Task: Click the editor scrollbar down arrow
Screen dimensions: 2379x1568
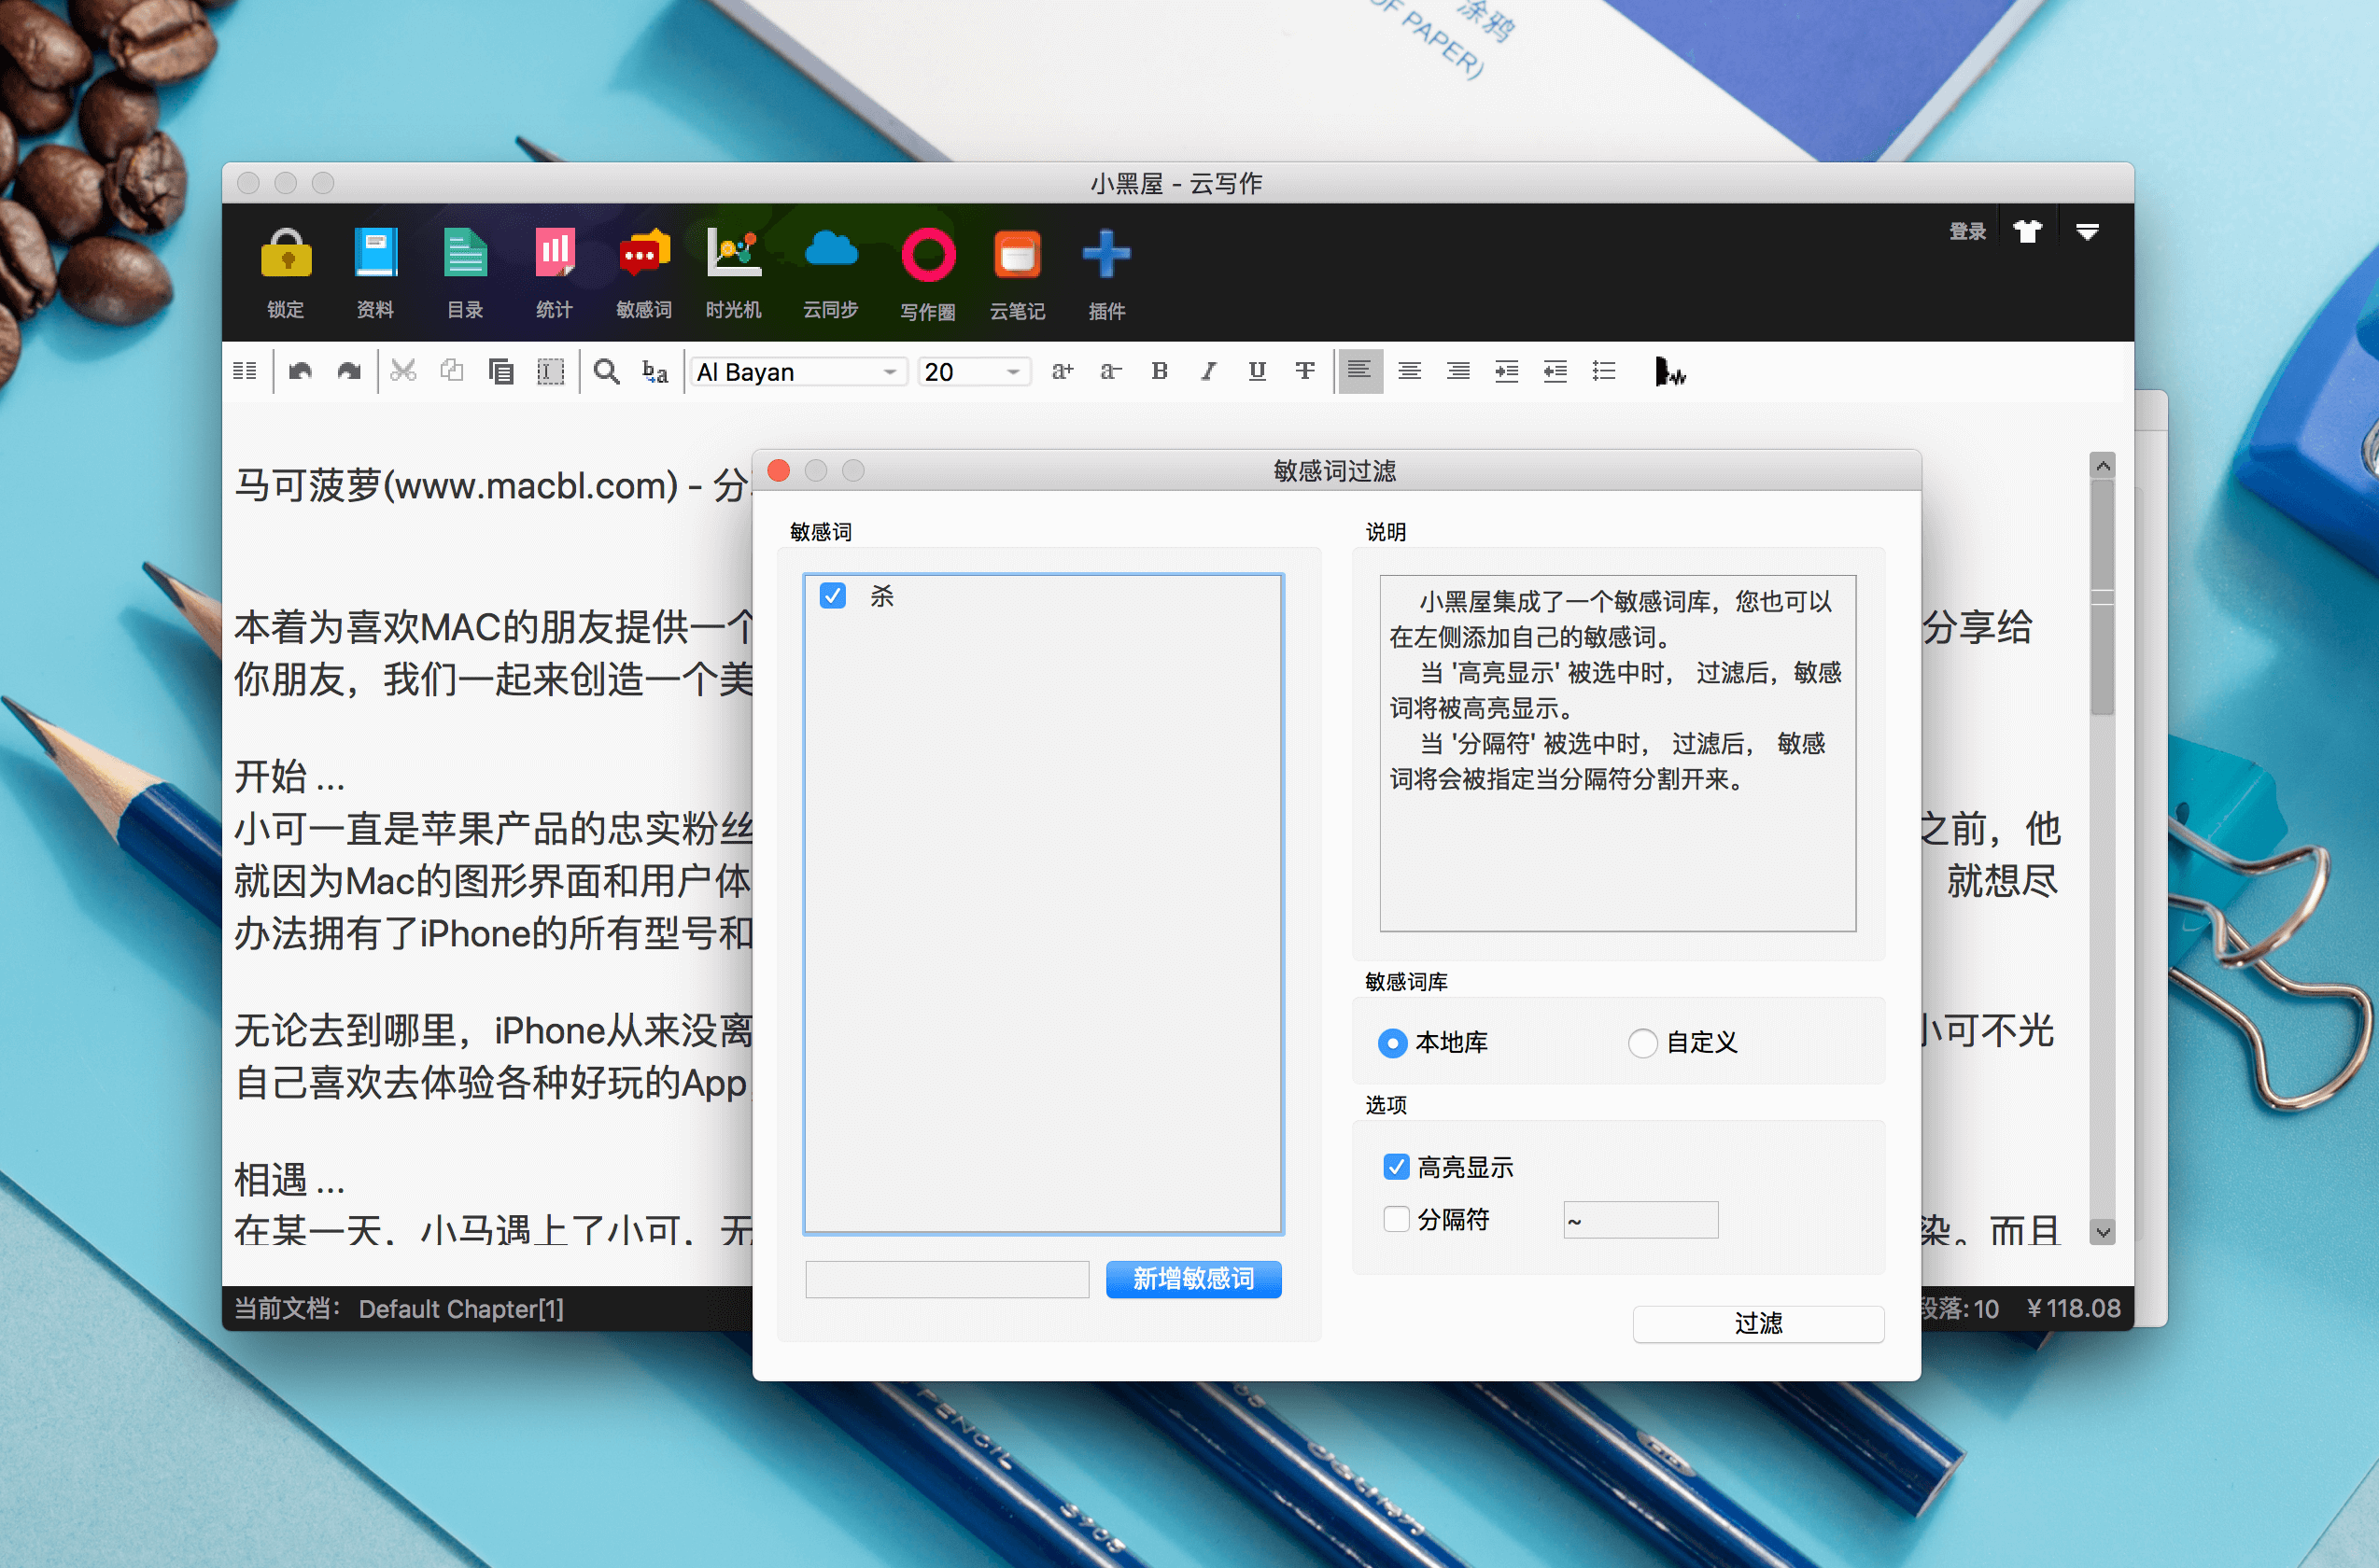Action: pos(2103,1232)
